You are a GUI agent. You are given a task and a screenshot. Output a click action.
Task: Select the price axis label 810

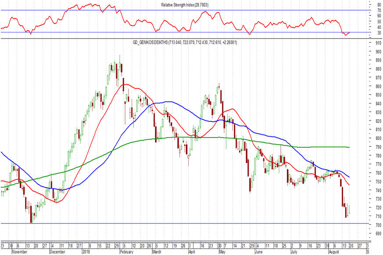(378, 130)
